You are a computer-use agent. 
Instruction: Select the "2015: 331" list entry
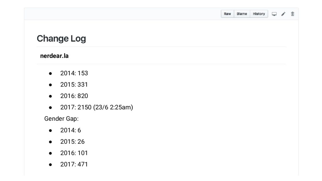(74, 85)
